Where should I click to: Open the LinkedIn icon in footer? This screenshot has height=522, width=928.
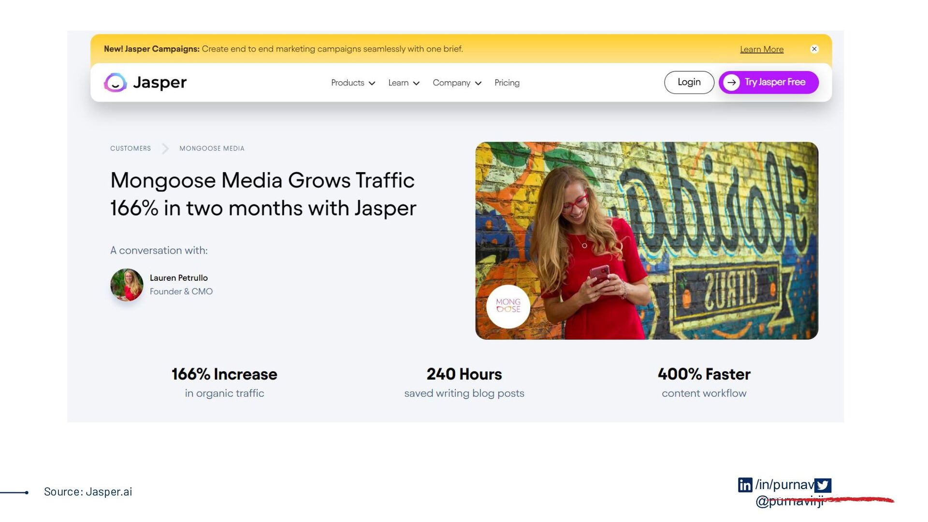coord(745,485)
